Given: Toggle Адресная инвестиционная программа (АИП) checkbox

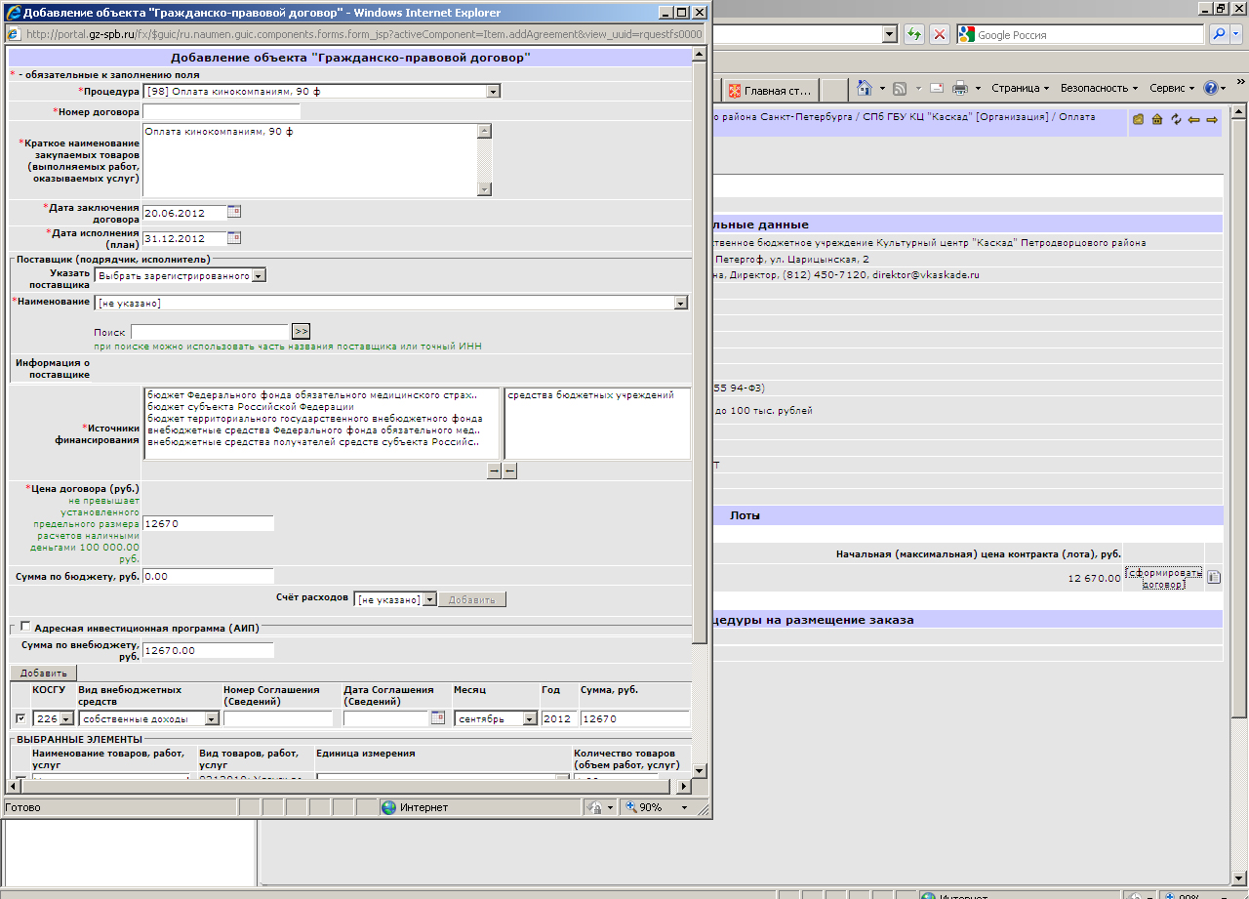Looking at the screenshot, I should pos(24,627).
